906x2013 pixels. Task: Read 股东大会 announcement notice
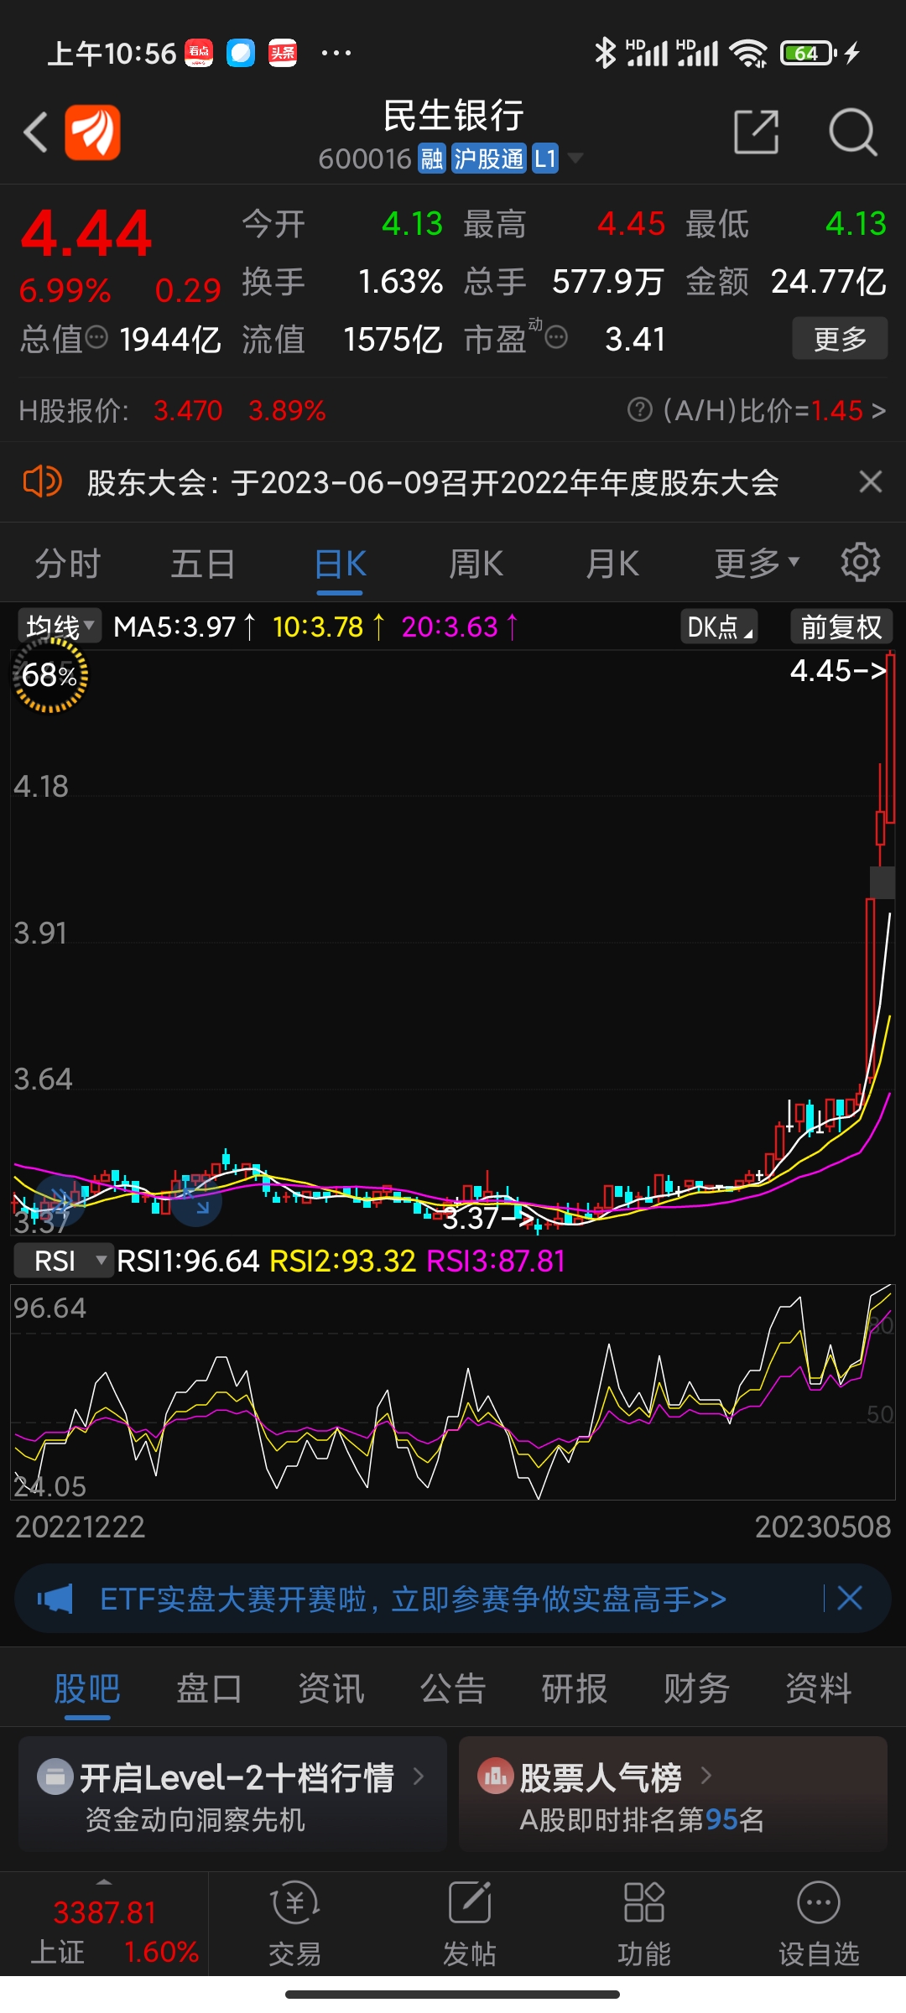coord(433,483)
